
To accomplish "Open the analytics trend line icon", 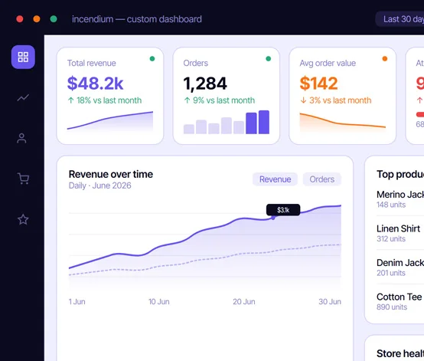I will 23,97.
